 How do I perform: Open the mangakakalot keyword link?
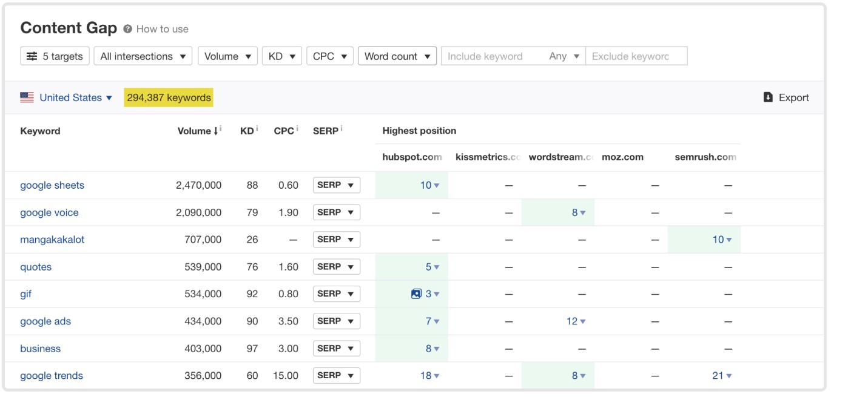coord(52,240)
